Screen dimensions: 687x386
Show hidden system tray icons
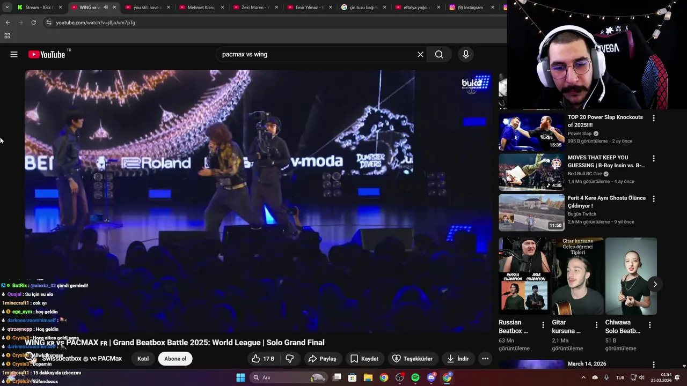coord(583,377)
